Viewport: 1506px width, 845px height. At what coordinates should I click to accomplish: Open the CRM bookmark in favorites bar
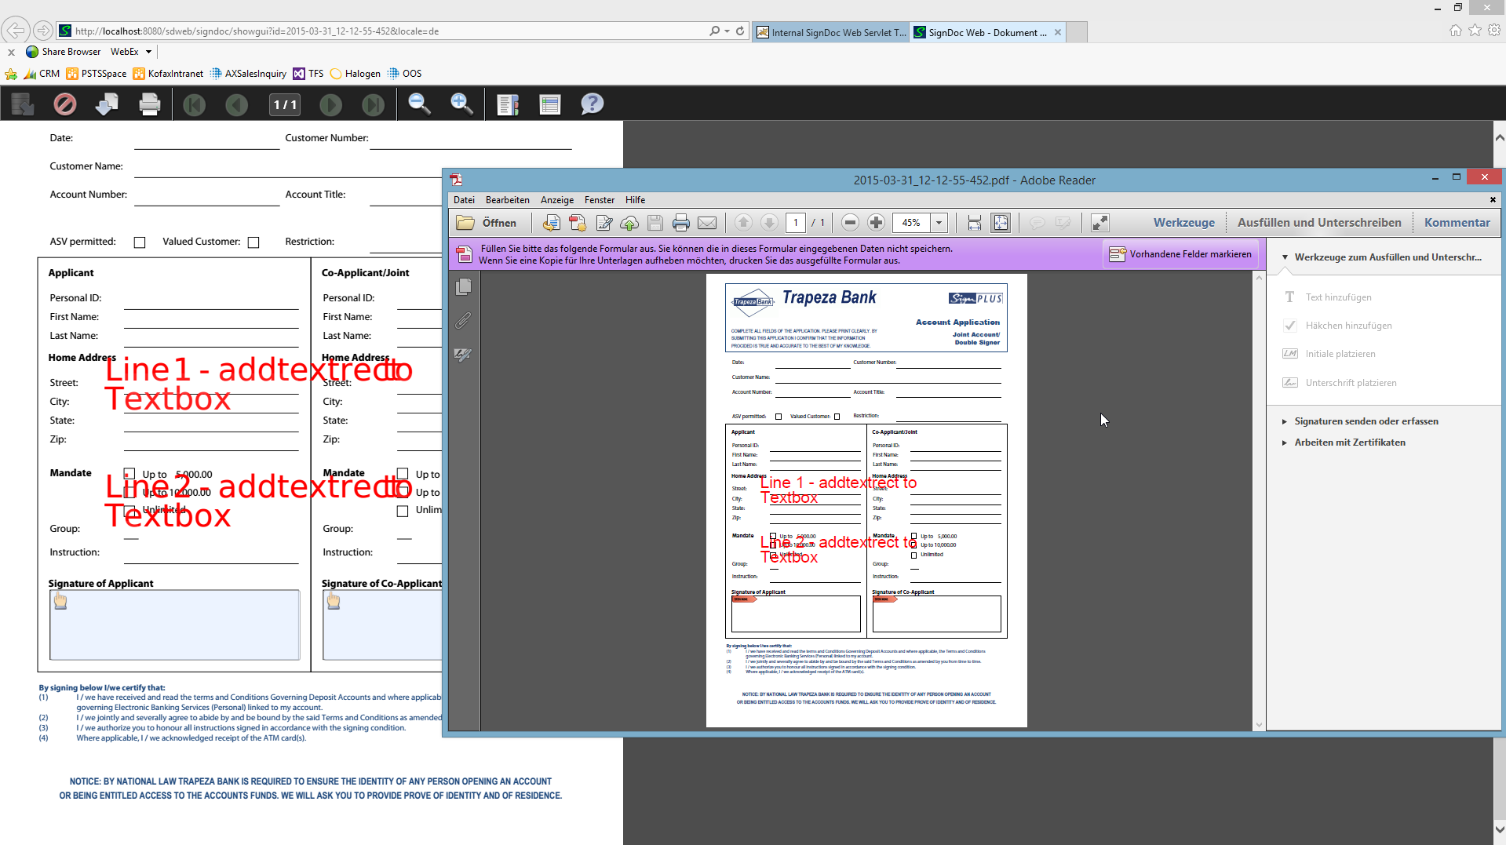[42, 74]
